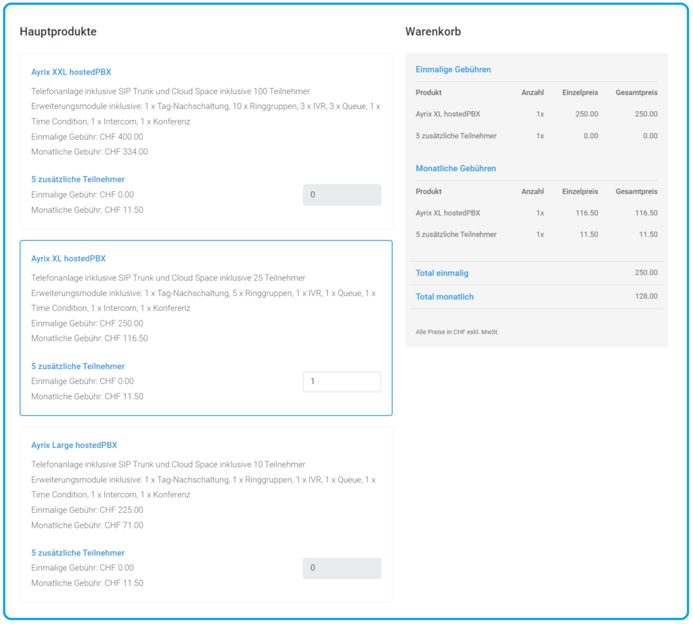Click the quantity field showing 1 in Ayrix XL card
The width and height of the screenshot is (693, 624).
[x=342, y=381]
